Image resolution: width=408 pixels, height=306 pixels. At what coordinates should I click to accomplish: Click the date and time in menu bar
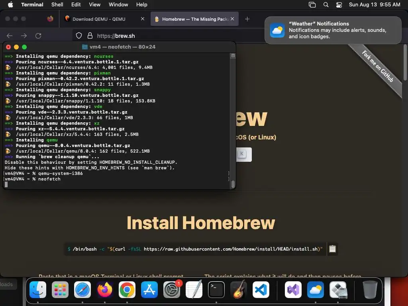click(375, 4)
